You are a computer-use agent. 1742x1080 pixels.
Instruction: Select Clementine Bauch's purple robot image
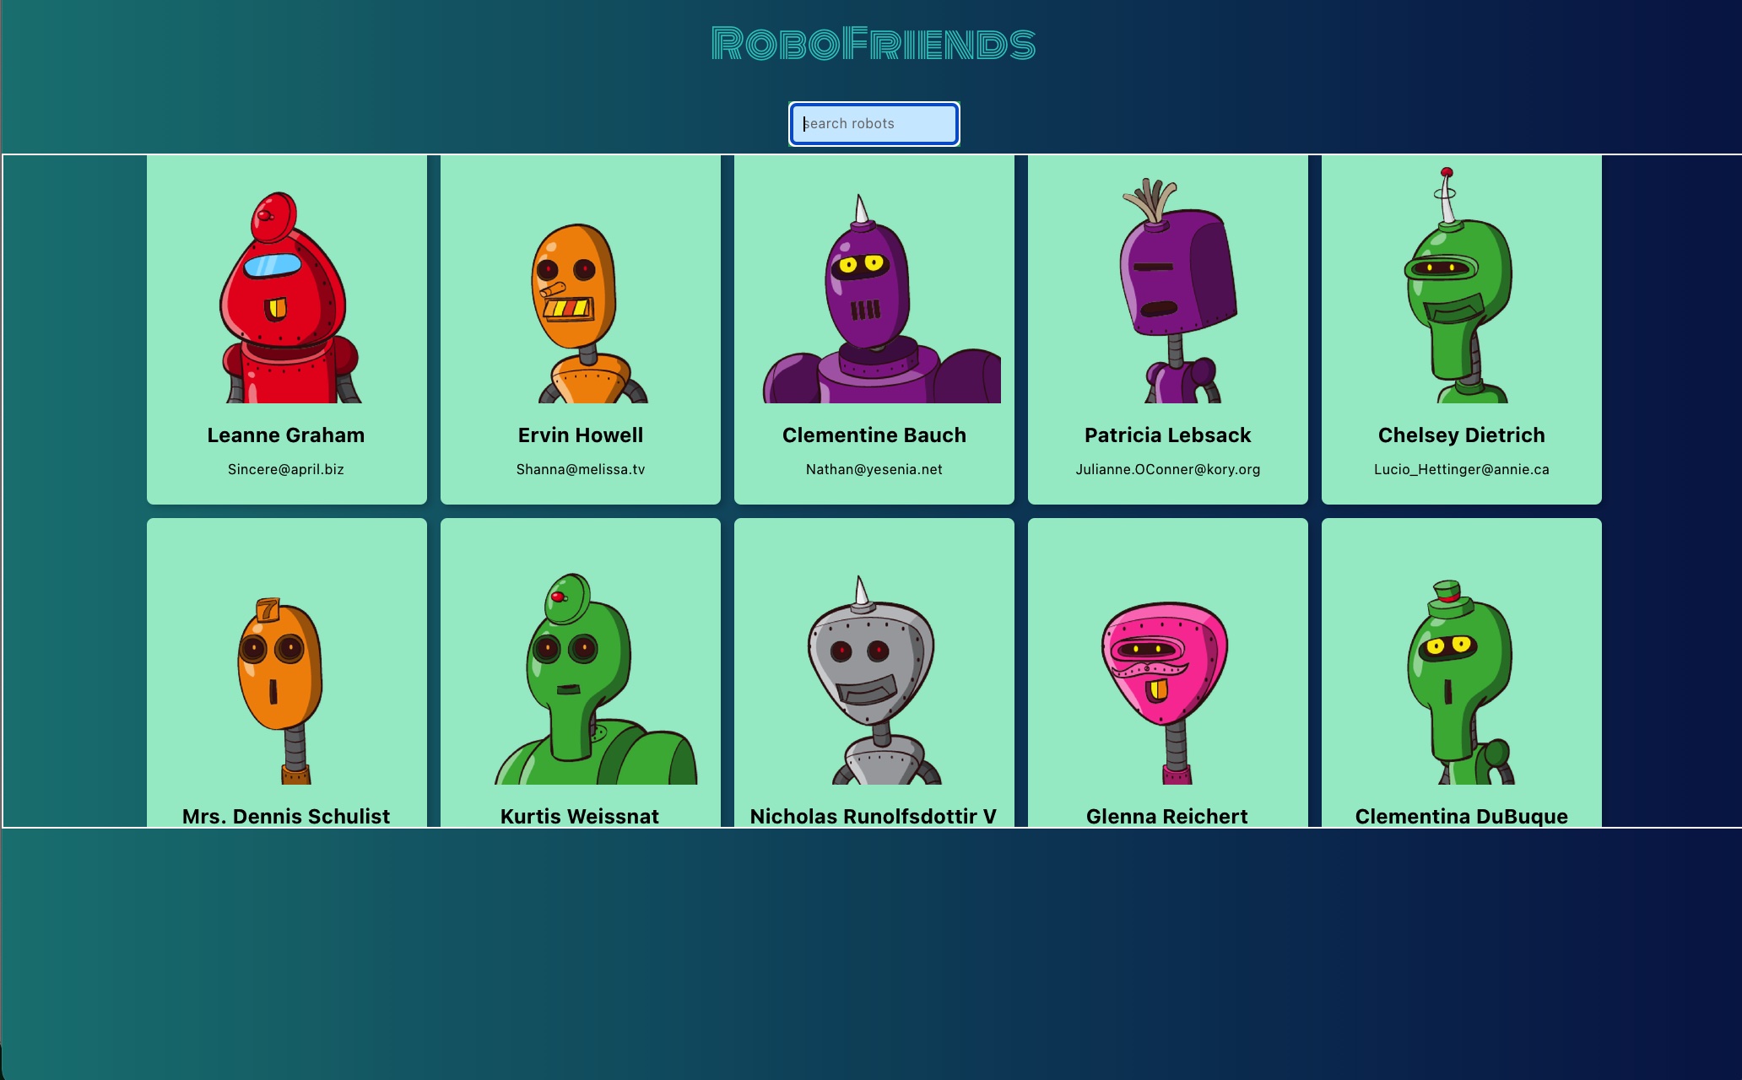pyautogui.click(x=881, y=299)
